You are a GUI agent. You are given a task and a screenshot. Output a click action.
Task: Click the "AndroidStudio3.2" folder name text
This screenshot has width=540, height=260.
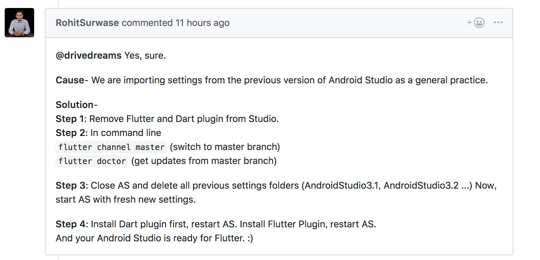click(x=421, y=186)
